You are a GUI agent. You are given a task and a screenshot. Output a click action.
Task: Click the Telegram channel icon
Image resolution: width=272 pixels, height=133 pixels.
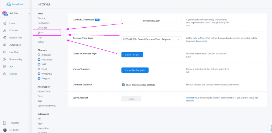(x=39, y=79)
